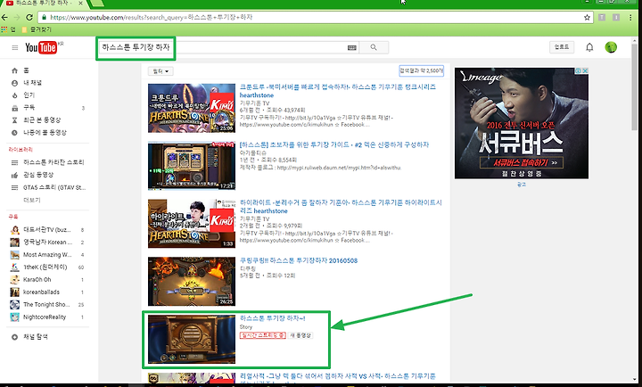
Task: Open the 크툰드루 video thumbnail
Action: tap(192, 108)
